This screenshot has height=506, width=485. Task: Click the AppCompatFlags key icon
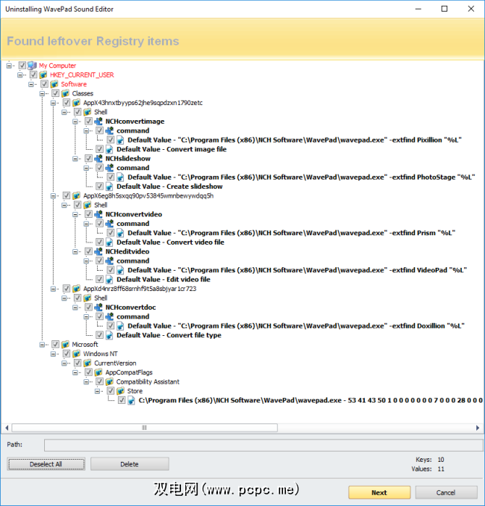click(x=98, y=372)
